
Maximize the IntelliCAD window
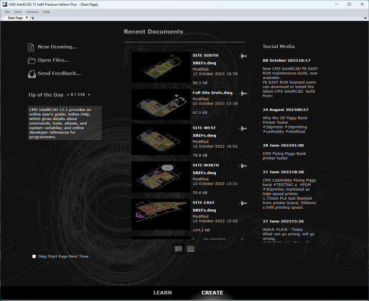tap(349, 4)
